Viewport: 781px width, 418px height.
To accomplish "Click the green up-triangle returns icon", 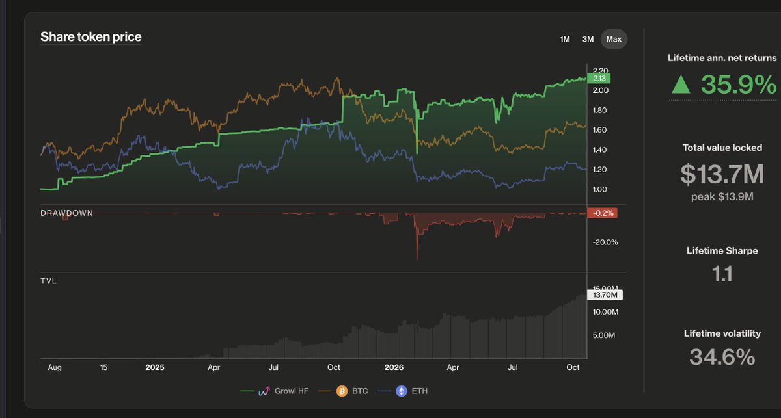I will pos(681,85).
